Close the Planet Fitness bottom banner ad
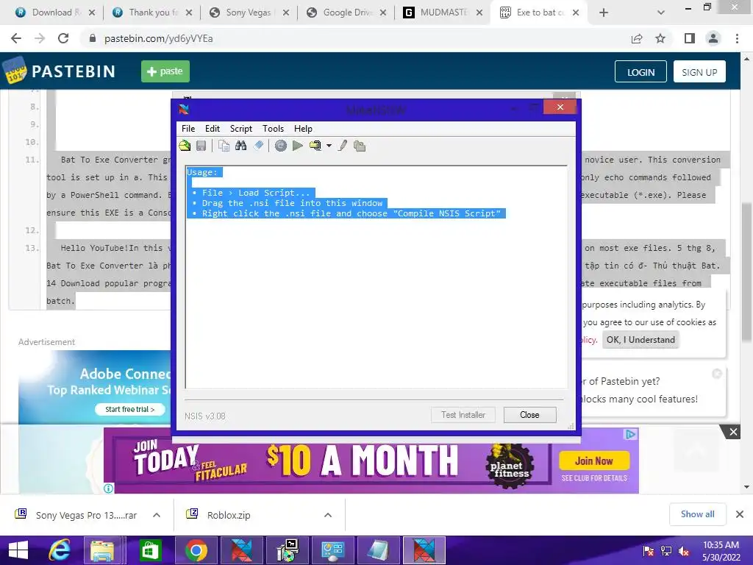Viewport: 753px width, 565px height. [733, 432]
